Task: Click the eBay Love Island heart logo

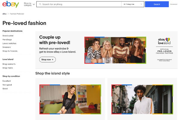Action: (164, 41)
